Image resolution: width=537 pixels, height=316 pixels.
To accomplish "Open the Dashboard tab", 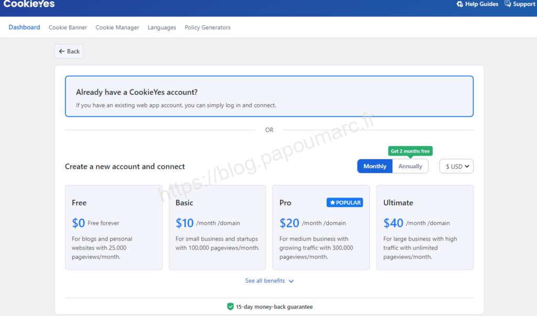I will pyautogui.click(x=24, y=27).
